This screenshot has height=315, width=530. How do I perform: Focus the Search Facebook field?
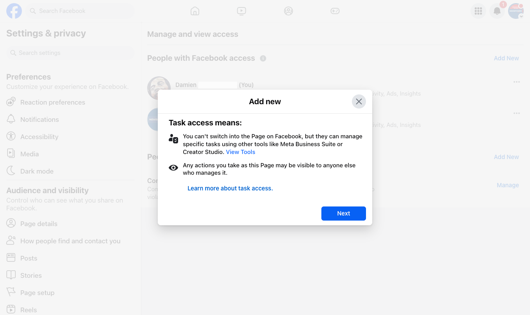coord(80,11)
